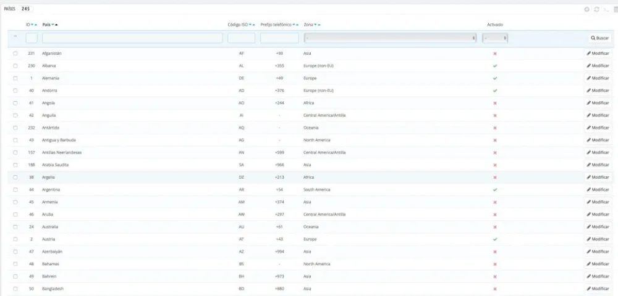Click the Argelia country name
This screenshot has height=296, width=618.
[x=48, y=177]
